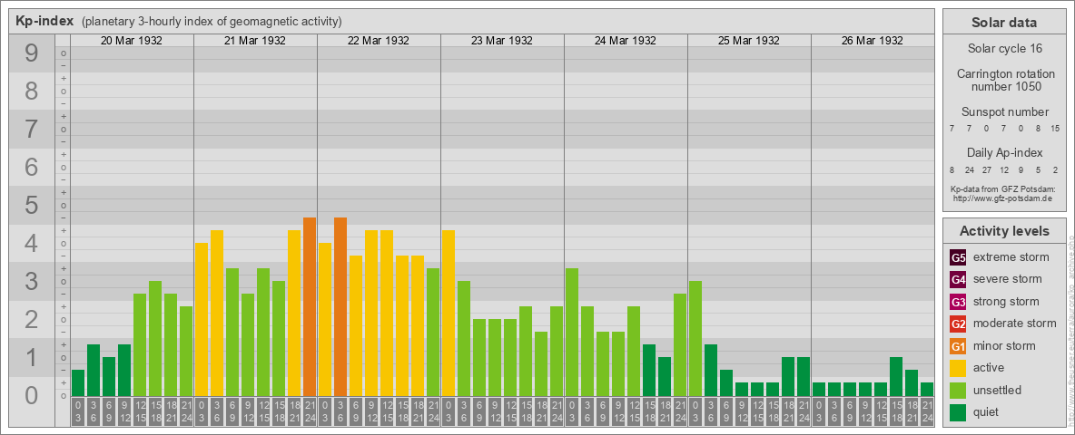Click the 'Sunspot number' label
This screenshot has width=1075, height=435.
tap(1004, 112)
